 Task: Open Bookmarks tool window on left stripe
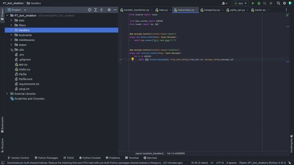tap(2, 125)
